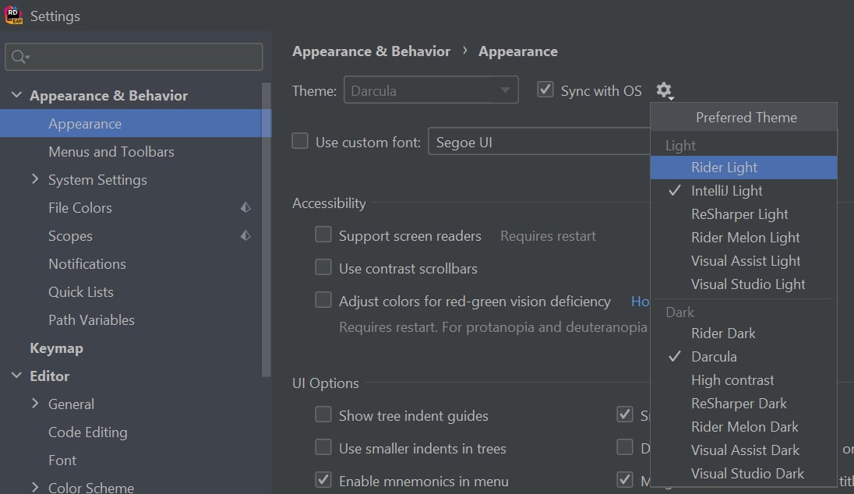Screen dimensions: 854x494
Task: Select Visual Assist Light theme
Action: click(743, 261)
